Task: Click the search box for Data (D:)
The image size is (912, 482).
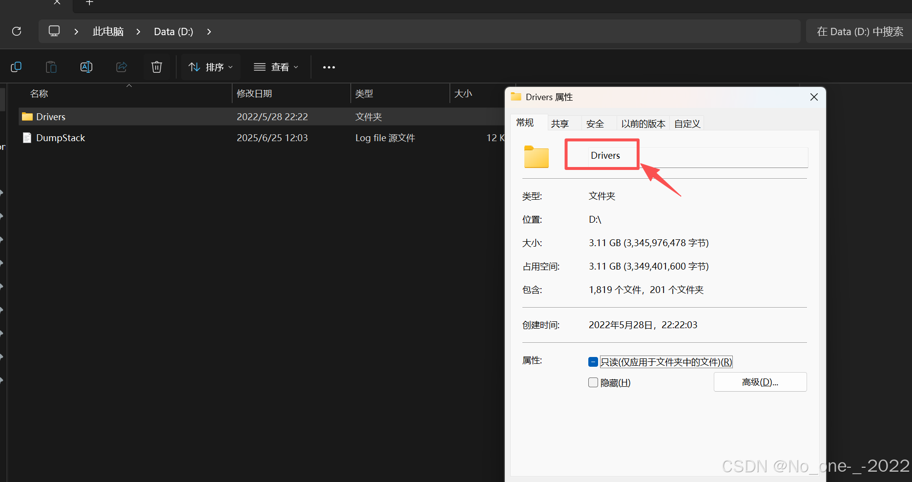Action: pos(860,31)
